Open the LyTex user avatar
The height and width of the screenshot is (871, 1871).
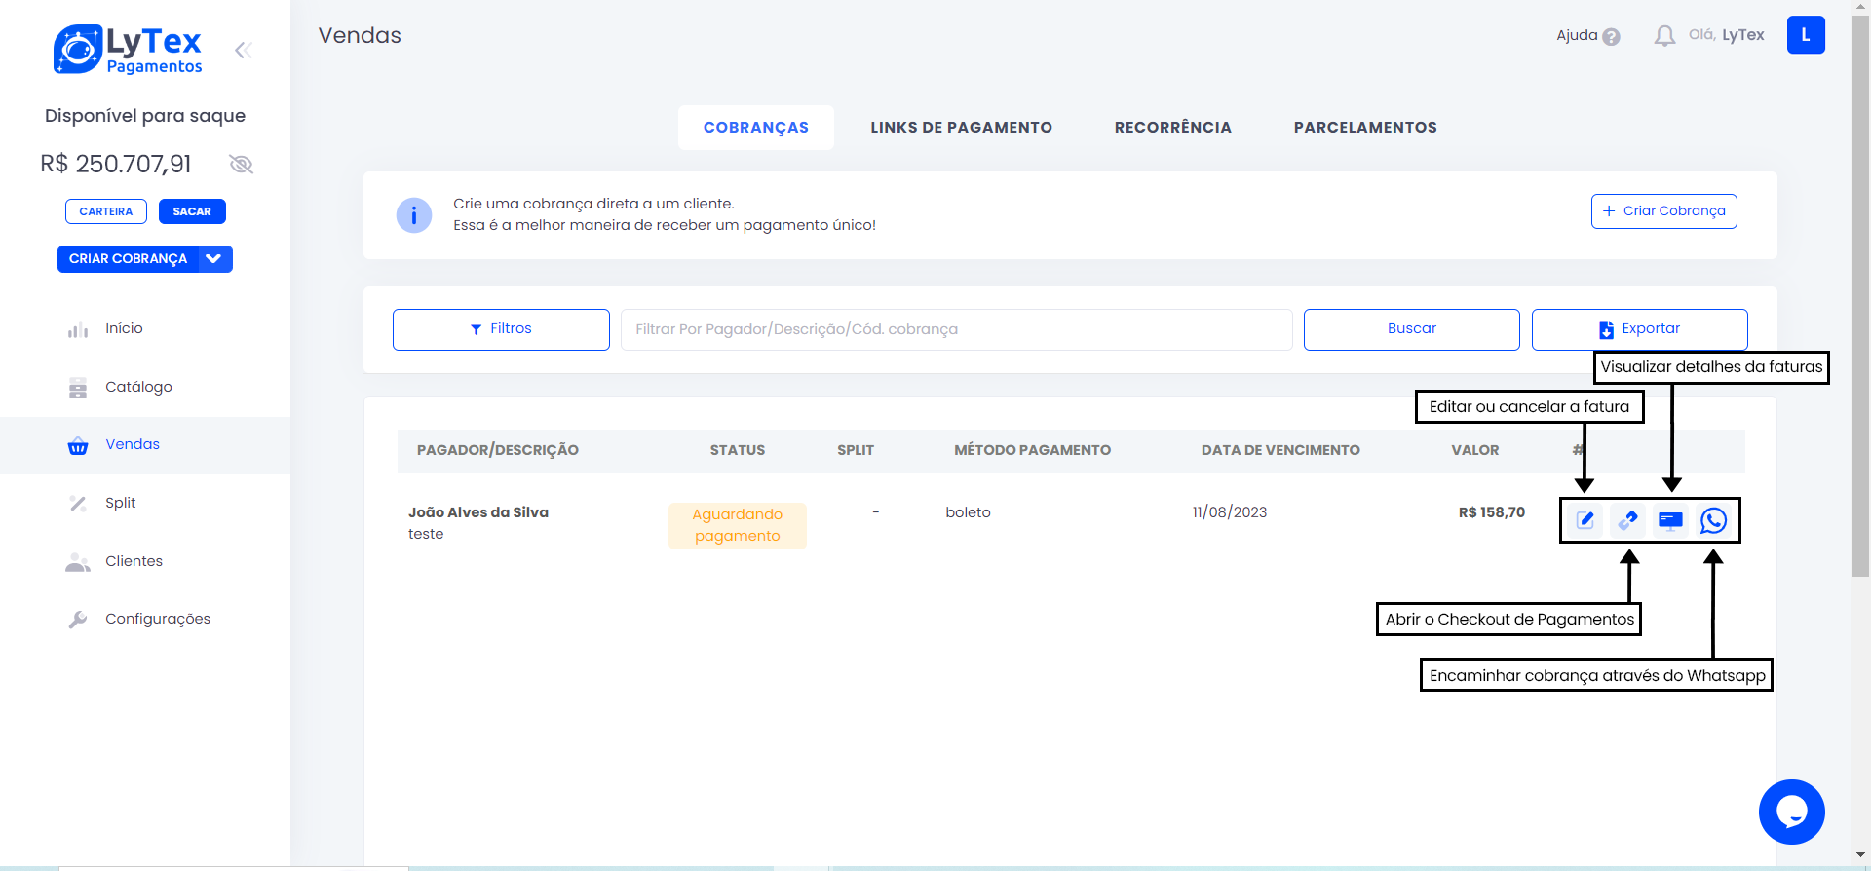pos(1806,35)
